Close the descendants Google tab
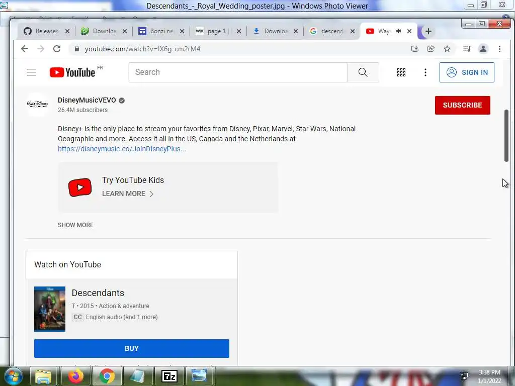Image resolution: width=515 pixels, height=386 pixels. pos(353,31)
